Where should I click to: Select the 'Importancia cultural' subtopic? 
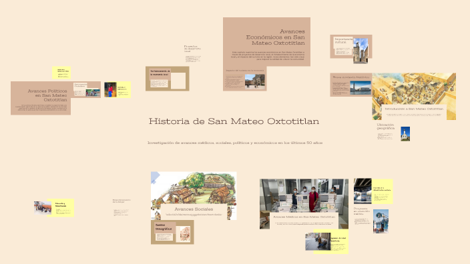[351, 47]
